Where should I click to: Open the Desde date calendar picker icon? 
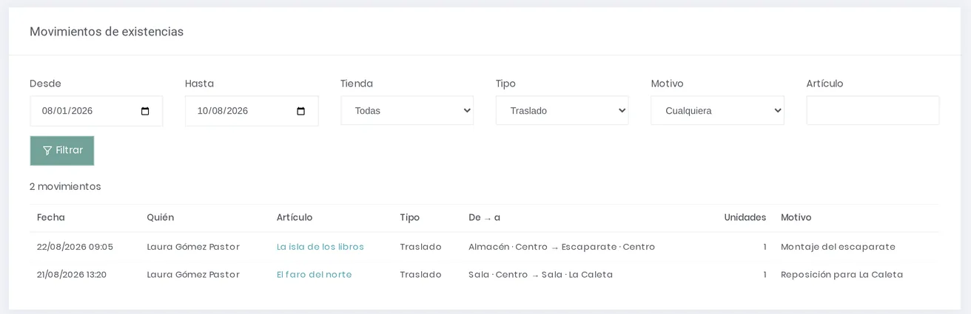coord(145,111)
